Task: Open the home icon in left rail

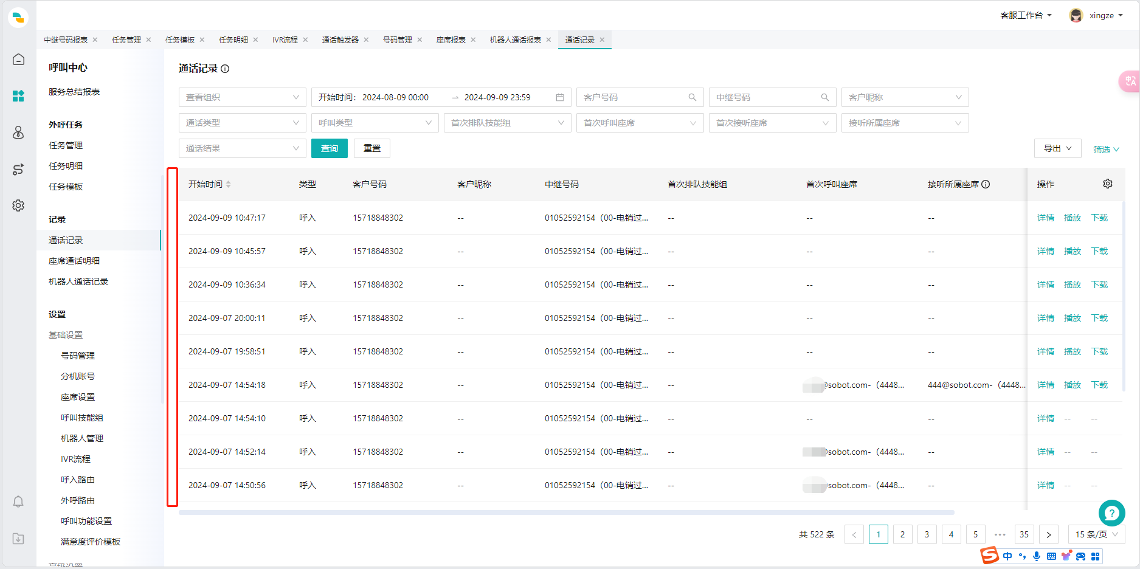Action: [18, 59]
